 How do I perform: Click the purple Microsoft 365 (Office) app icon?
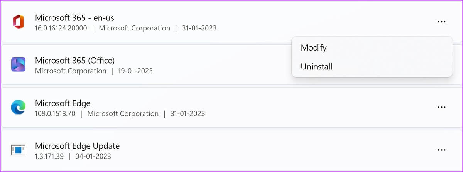coord(18,64)
